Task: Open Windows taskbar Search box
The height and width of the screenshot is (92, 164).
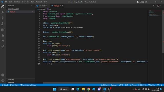Action: [64, 89]
